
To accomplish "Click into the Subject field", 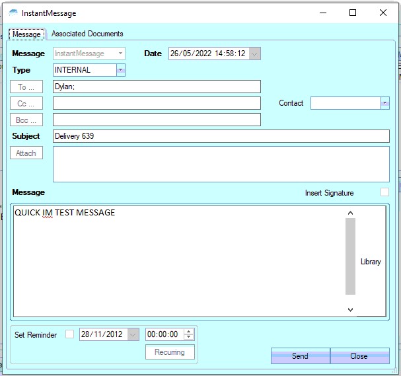I will coord(221,136).
